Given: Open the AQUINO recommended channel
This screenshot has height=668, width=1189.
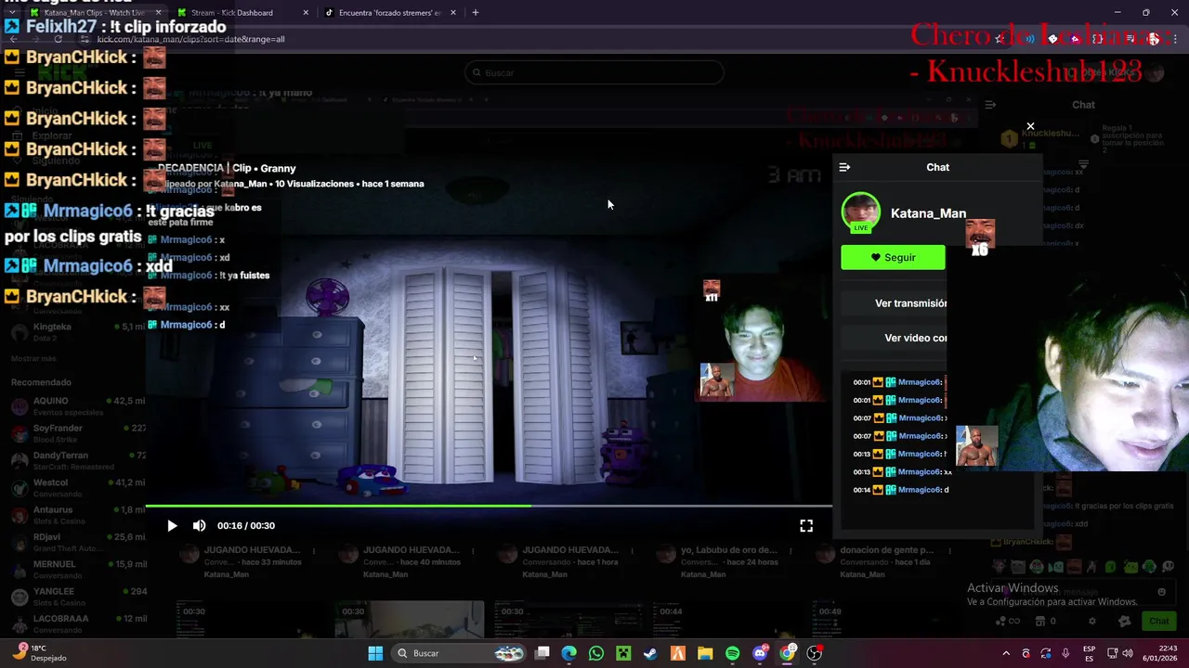Looking at the screenshot, I should click(x=78, y=405).
